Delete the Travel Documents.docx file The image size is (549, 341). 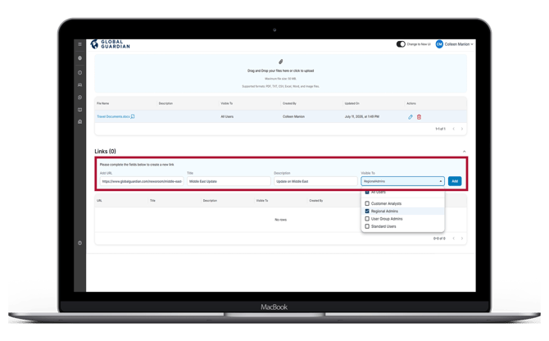[x=419, y=117]
